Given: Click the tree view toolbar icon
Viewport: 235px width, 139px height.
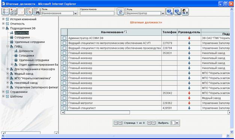Looking at the screenshot, I should [5, 12].
